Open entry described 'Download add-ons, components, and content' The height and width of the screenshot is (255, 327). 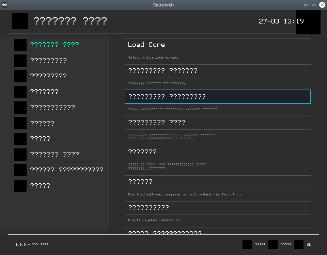click(x=218, y=182)
